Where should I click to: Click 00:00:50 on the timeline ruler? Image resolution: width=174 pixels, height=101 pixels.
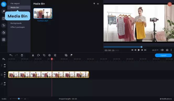143,59
